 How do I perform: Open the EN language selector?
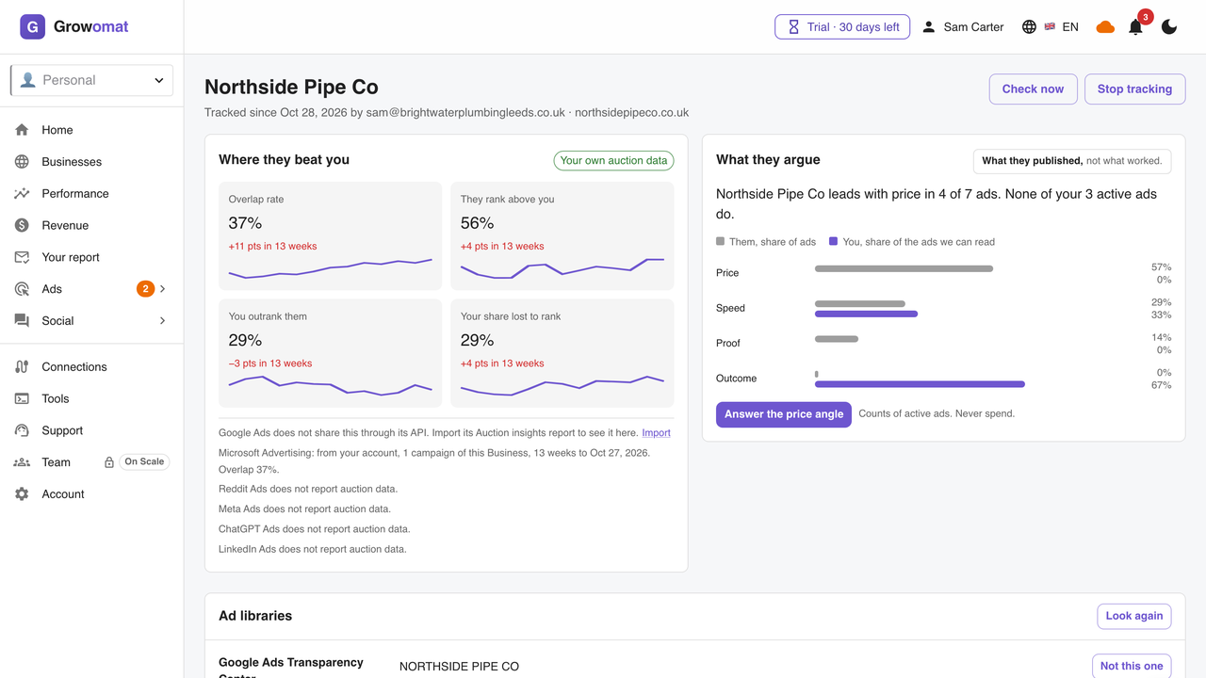[x=1051, y=26]
